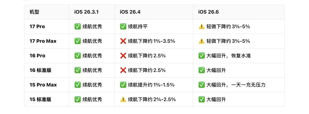Click the warning icon in 17 Pro Max iOS 26.6 cell
The image size is (309, 114).
tap(202, 41)
